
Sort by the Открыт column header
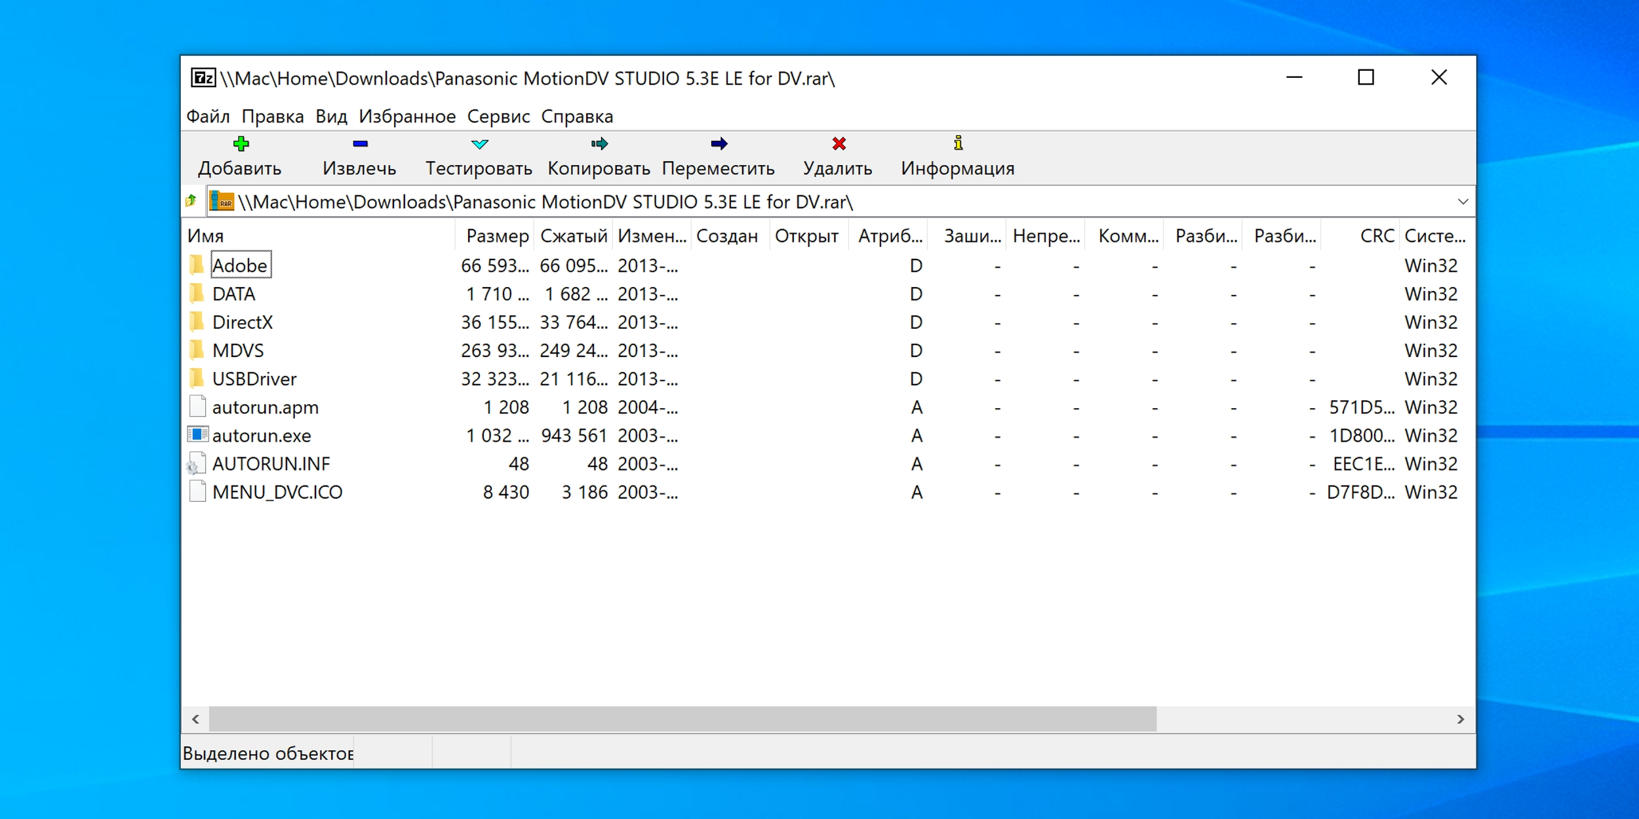coord(810,236)
